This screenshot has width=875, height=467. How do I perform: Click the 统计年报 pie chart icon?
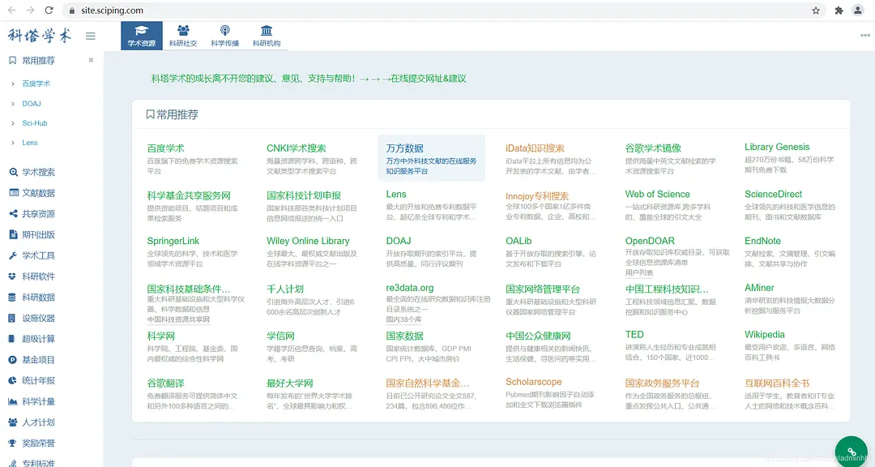click(x=13, y=381)
